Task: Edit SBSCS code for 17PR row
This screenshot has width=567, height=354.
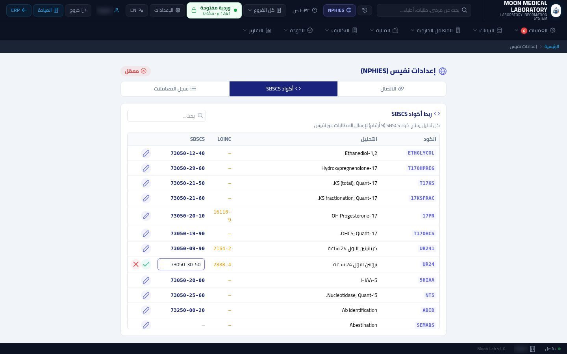Action: coord(146,216)
